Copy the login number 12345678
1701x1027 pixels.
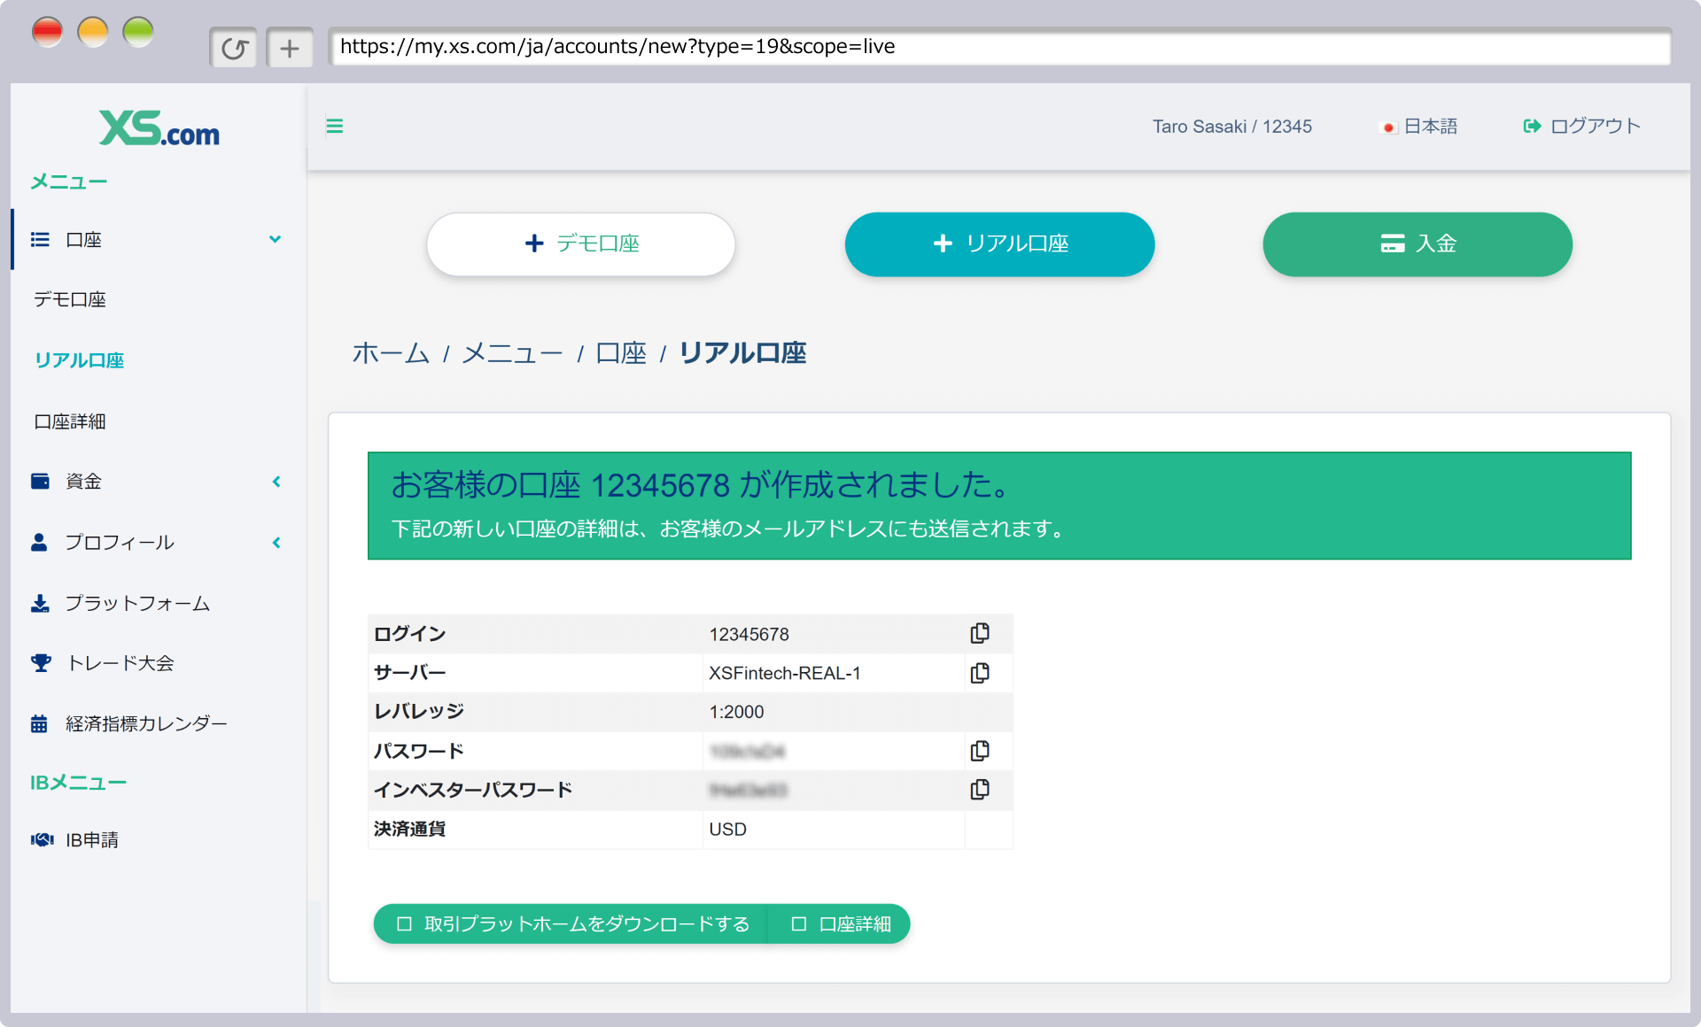[979, 634]
